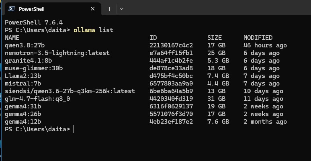Click at the prompt cursor after daita>
This screenshot has height=161, width=311.
[74, 129]
